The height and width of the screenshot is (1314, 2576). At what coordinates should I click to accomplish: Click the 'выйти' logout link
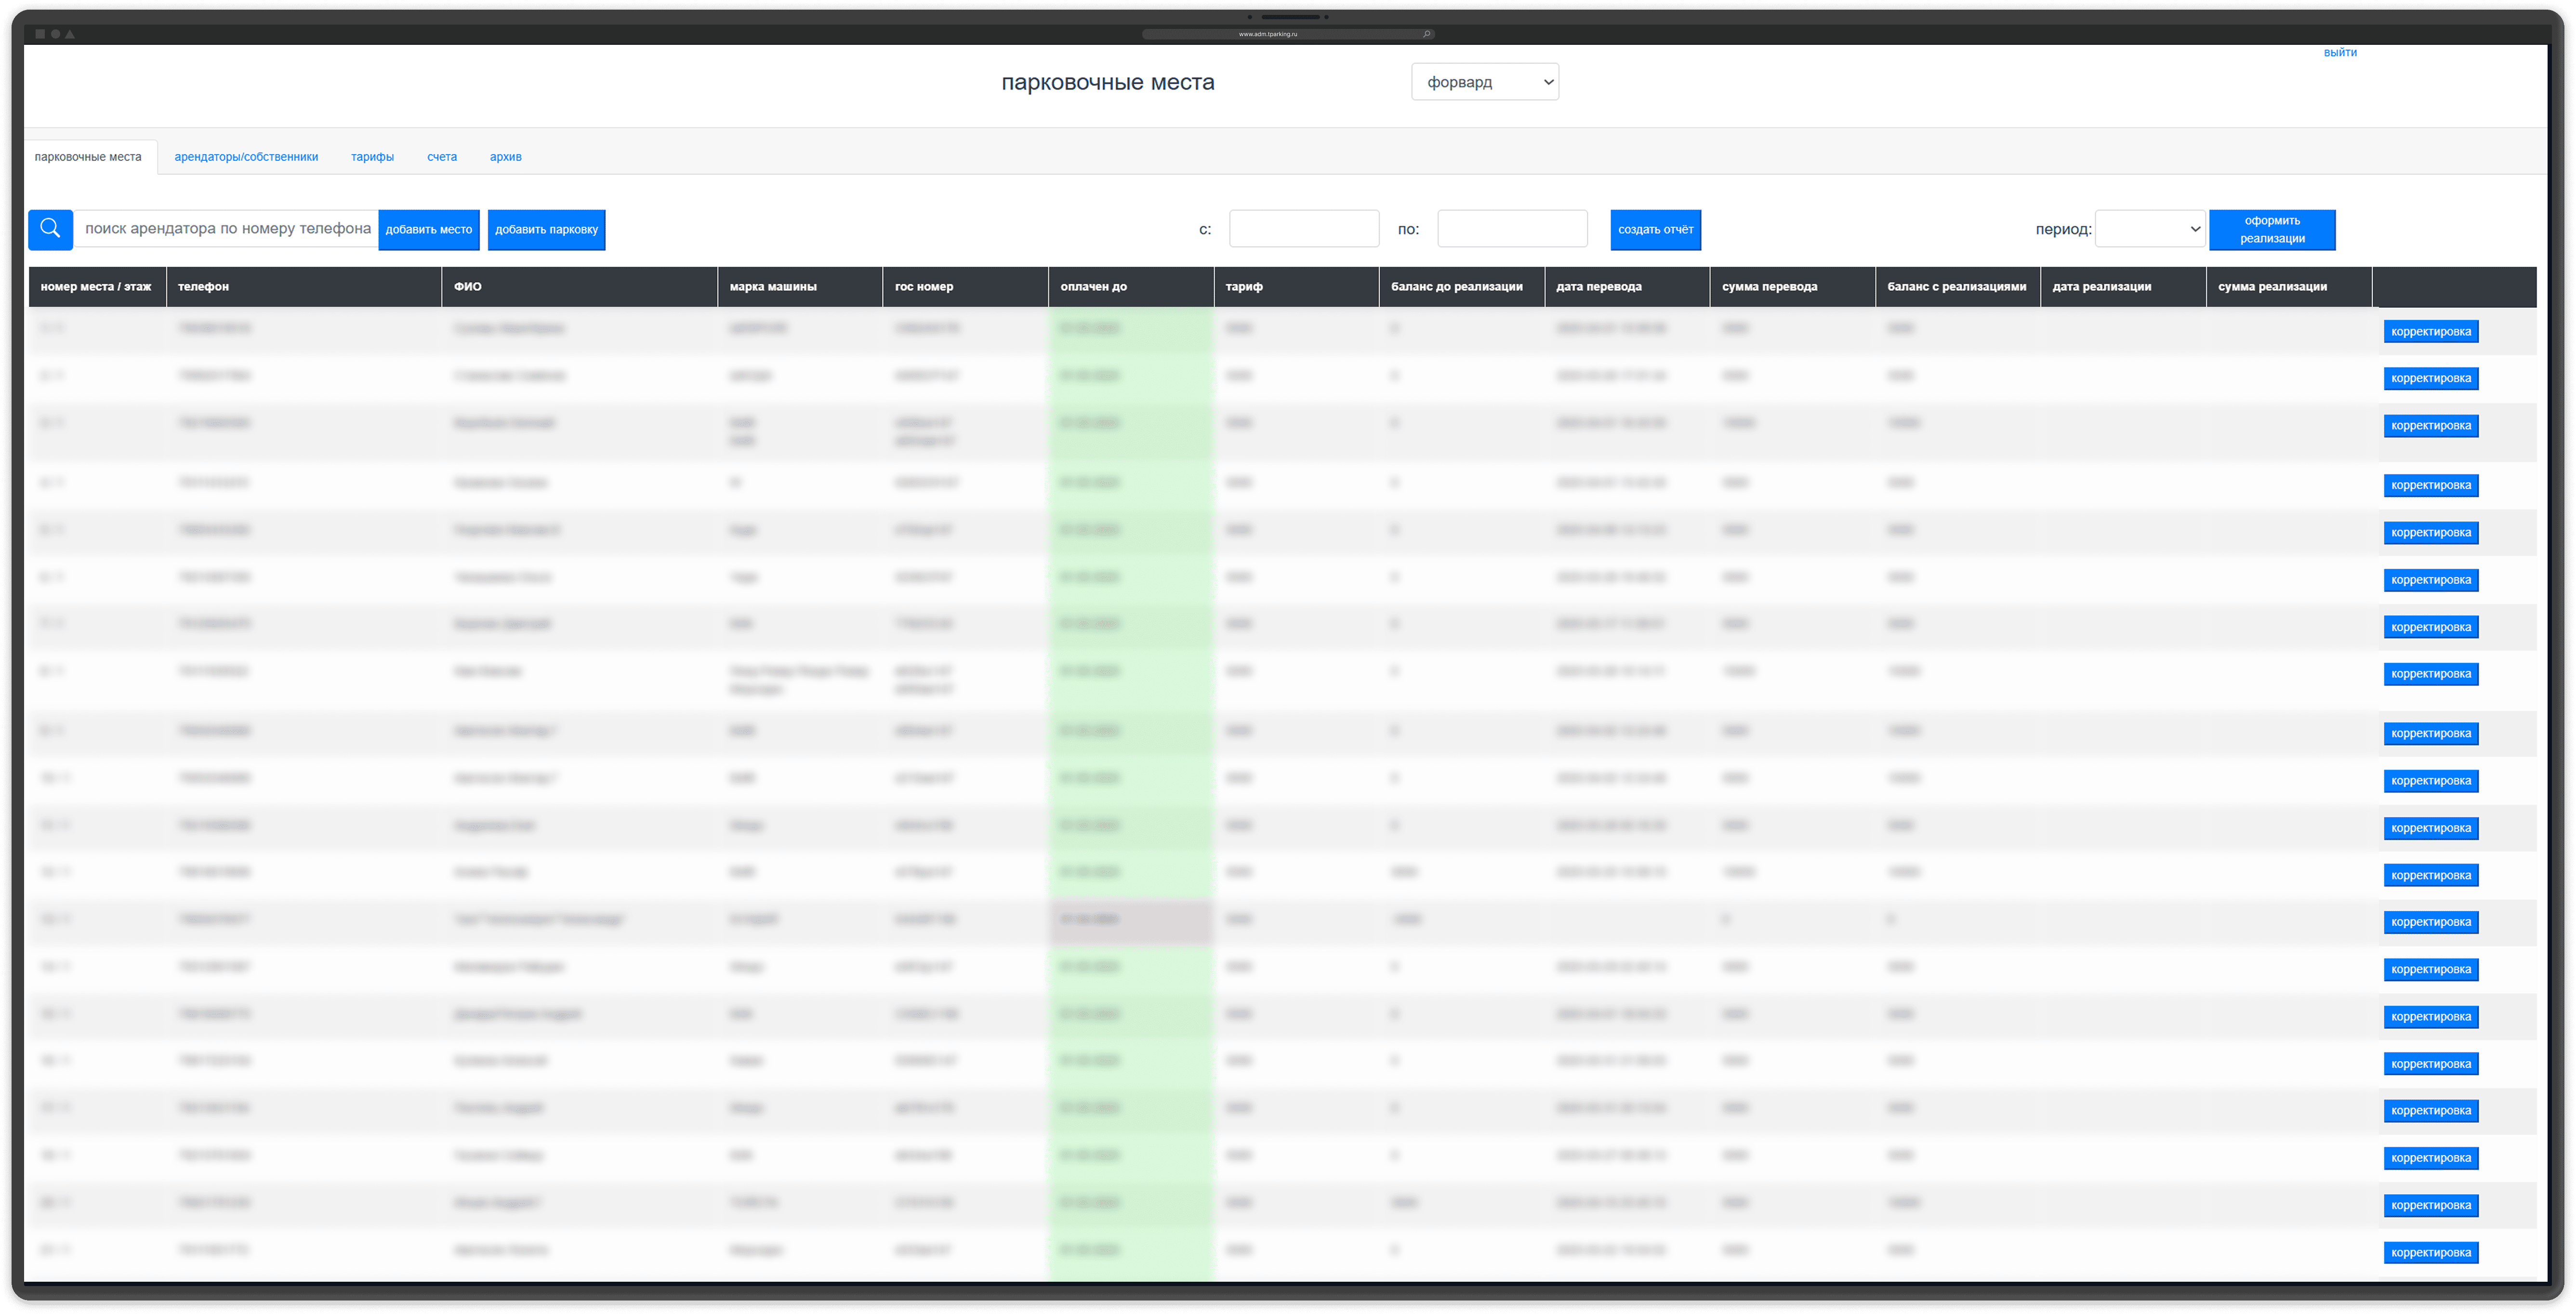click(2340, 53)
